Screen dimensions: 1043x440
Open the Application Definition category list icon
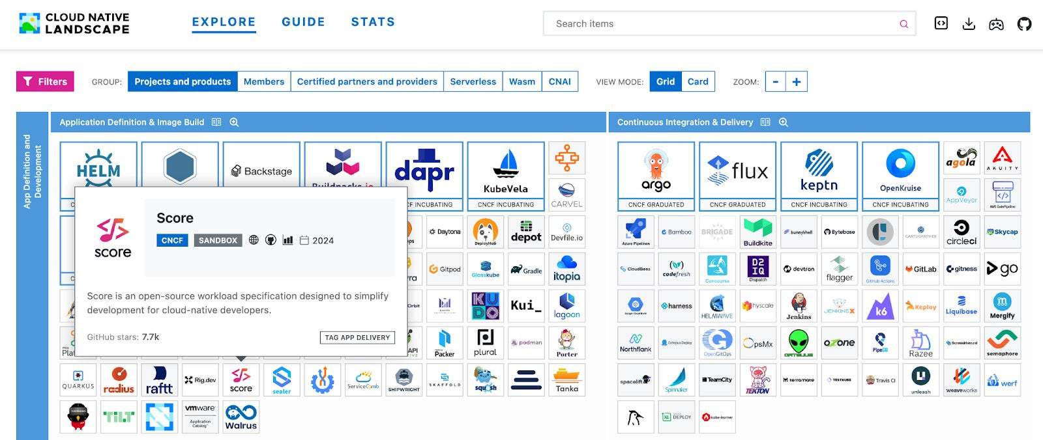pyautogui.click(x=216, y=122)
